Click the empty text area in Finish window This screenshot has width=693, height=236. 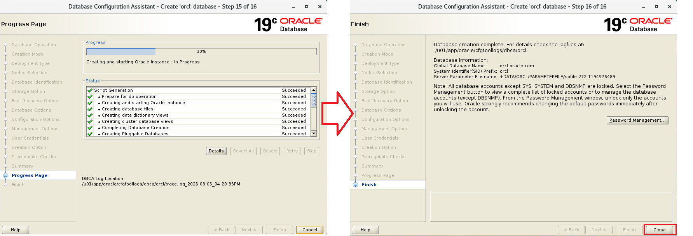551,206
